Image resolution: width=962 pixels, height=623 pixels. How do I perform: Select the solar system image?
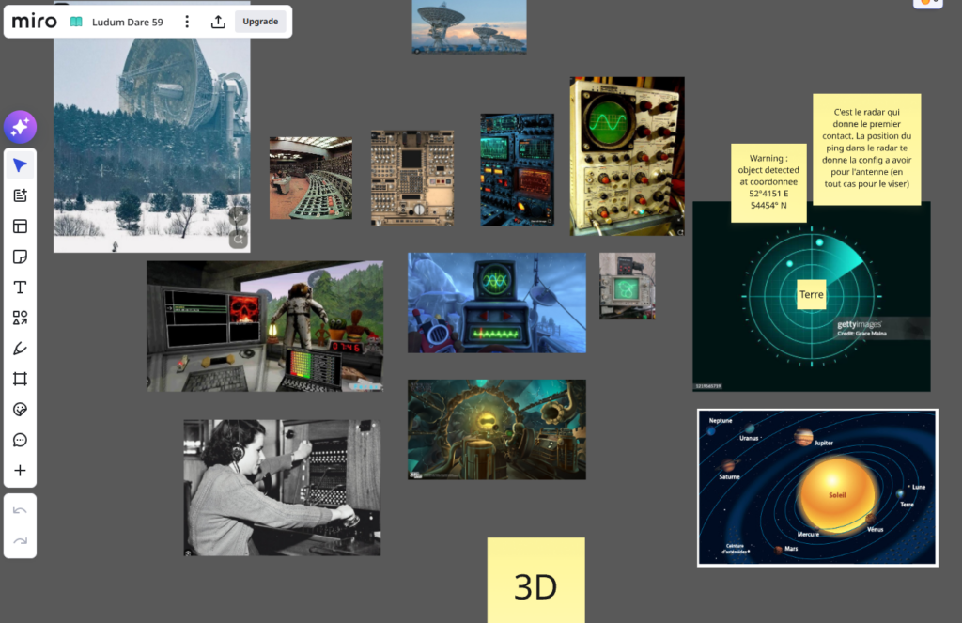pos(818,488)
